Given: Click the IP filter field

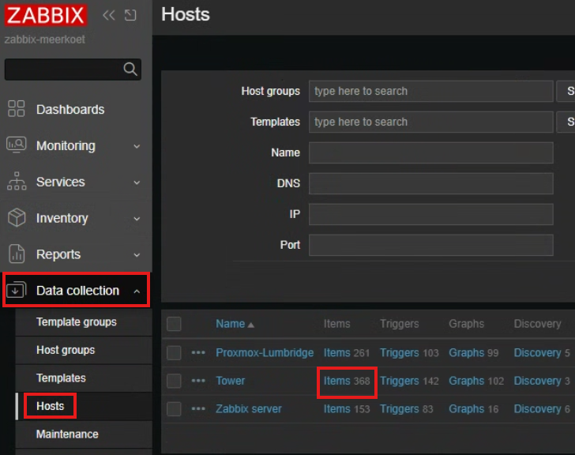Looking at the screenshot, I should click(x=431, y=214).
